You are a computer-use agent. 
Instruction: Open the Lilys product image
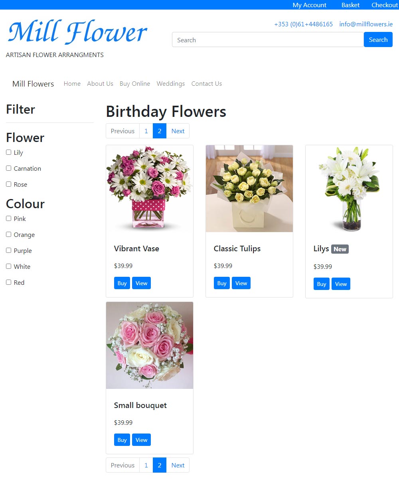point(349,189)
